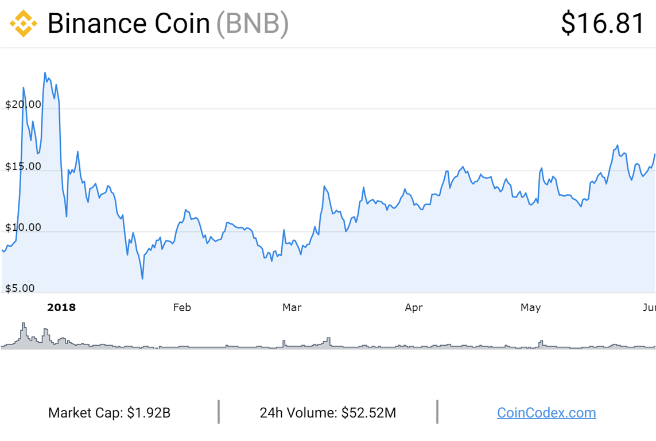Select the Feb marker on time axis
The image size is (656, 441).
pos(182,307)
